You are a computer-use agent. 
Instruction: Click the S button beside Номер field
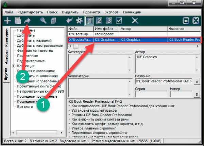tap(197, 94)
